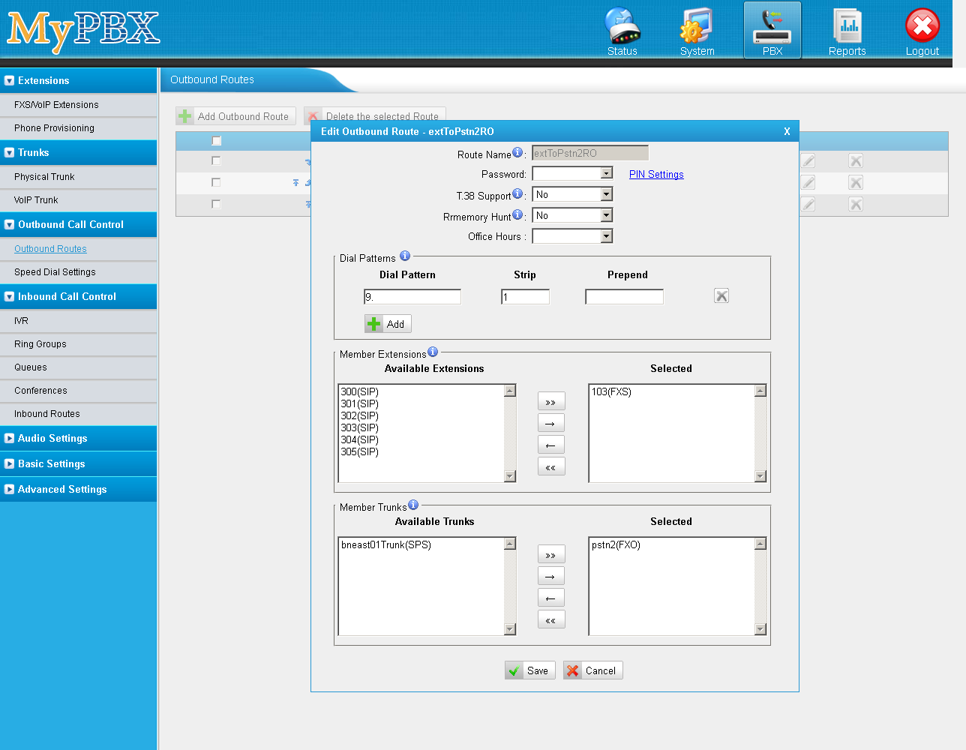966x750 pixels.
Task: Click the Cancel button
Action: (x=593, y=670)
